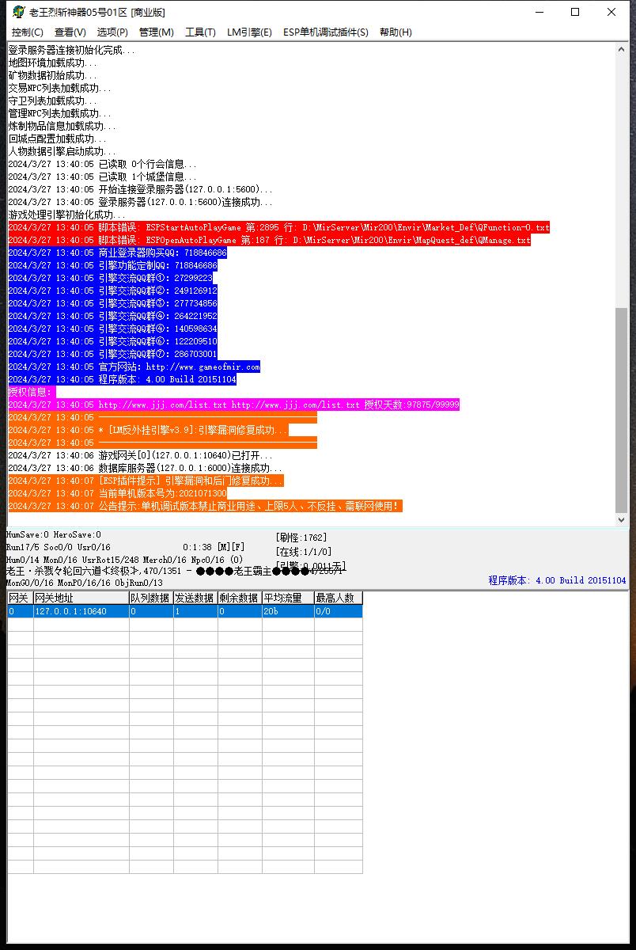Select the 0 cell under 队列数据

(x=151, y=611)
